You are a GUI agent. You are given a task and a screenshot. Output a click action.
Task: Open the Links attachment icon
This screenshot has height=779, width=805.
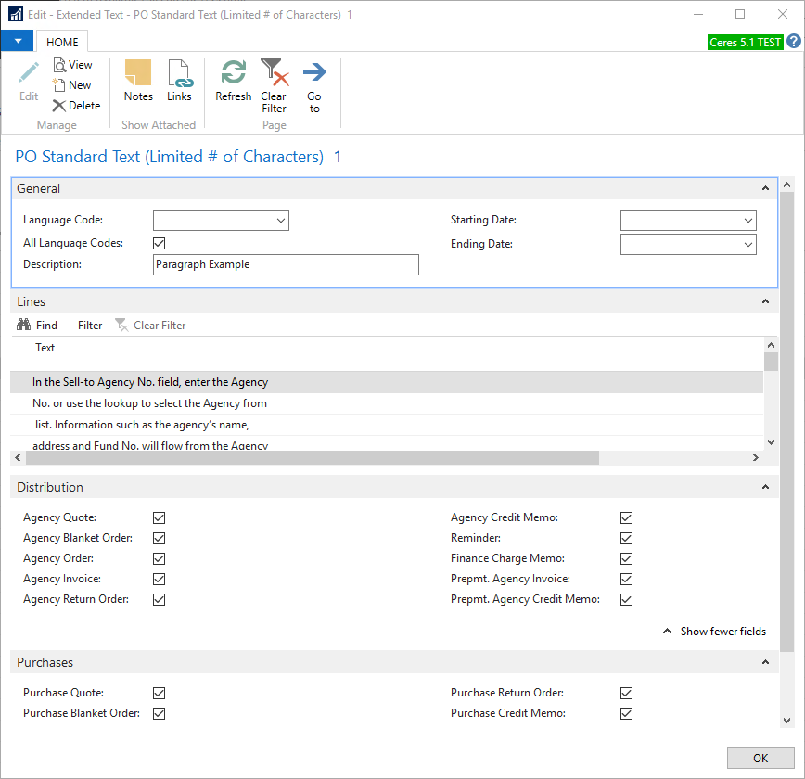coord(179,80)
